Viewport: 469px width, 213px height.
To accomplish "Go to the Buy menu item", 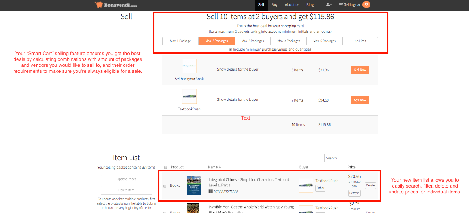I will (275, 5).
